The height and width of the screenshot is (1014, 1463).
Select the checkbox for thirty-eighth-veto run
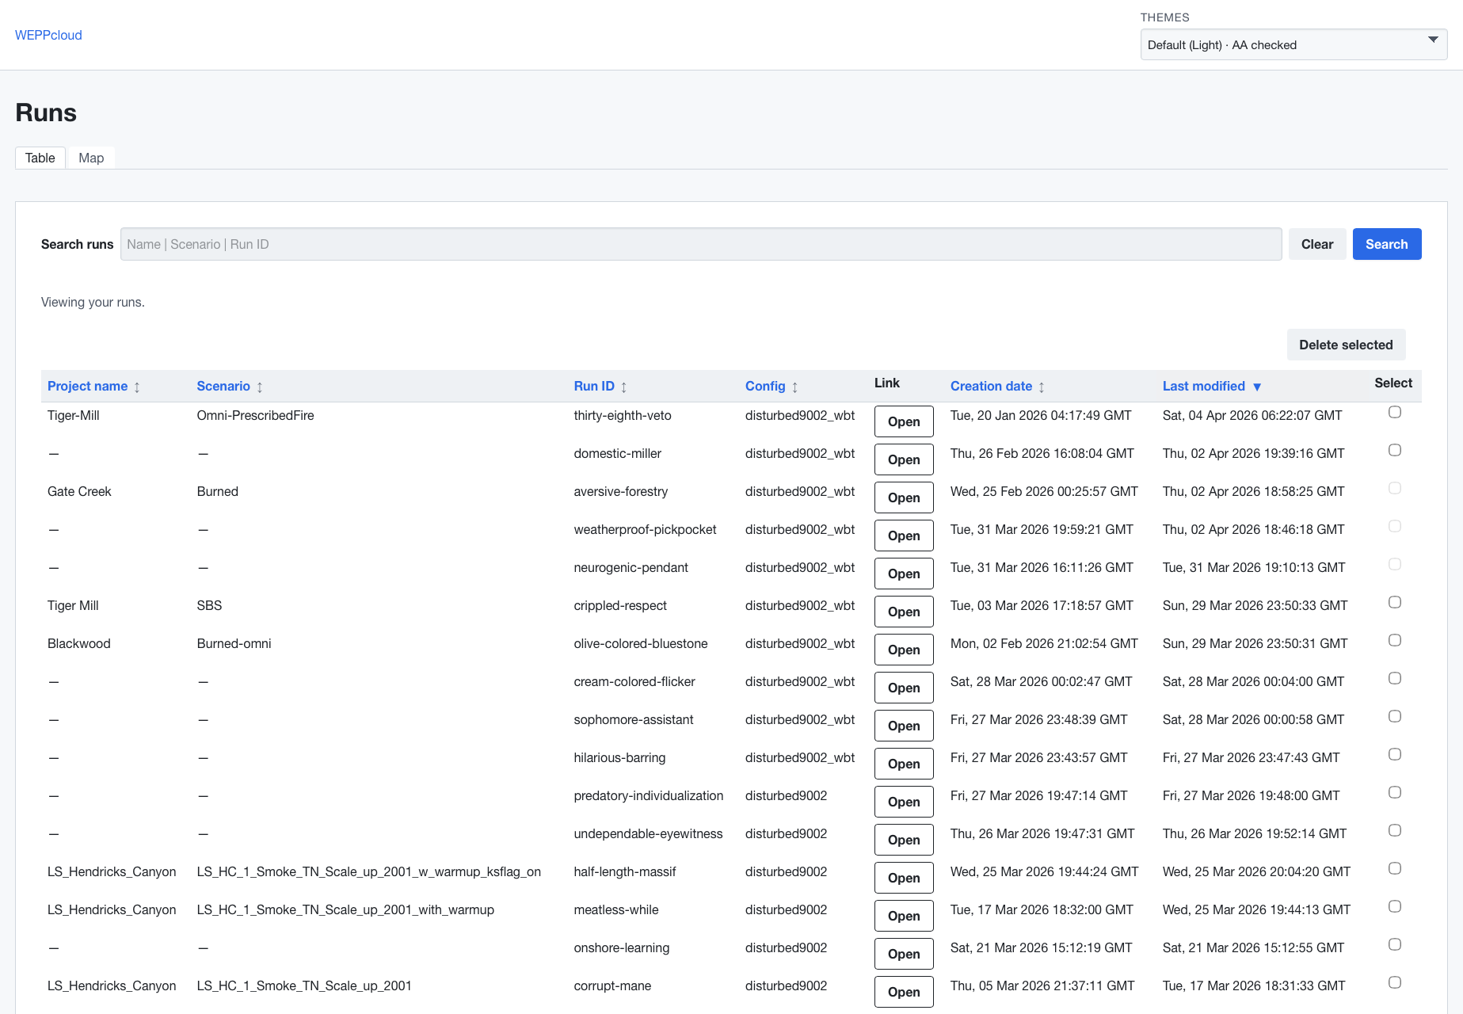1395,412
